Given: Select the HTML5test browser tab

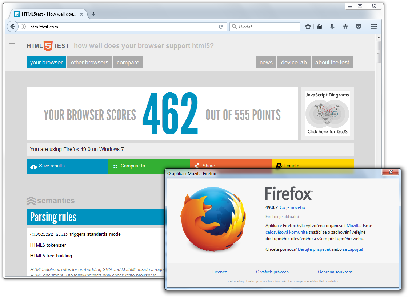Looking at the screenshot, I should click(49, 14).
